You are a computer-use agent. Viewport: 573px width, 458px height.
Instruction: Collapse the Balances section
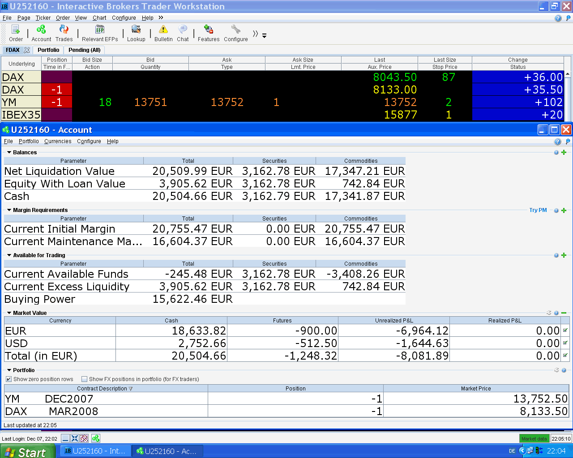[x=9, y=153]
